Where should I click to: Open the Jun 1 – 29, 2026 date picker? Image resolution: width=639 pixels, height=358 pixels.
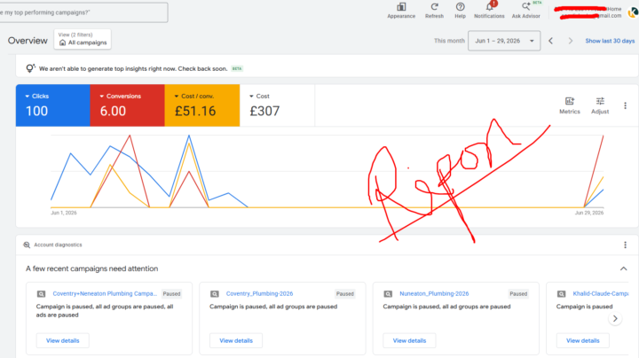point(504,41)
